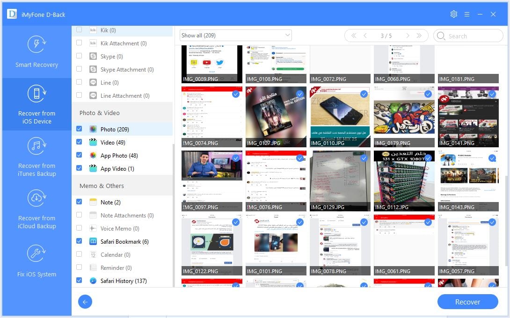Deselect checkmark on IMG_0097.PNG
The width and height of the screenshot is (510, 318).
pyautogui.click(x=236, y=159)
